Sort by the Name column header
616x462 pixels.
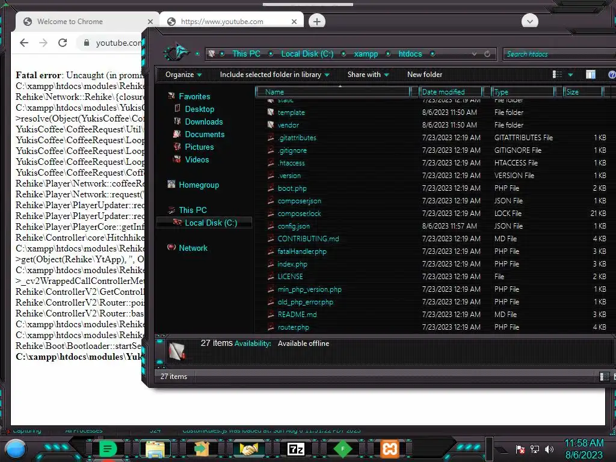point(333,92)
